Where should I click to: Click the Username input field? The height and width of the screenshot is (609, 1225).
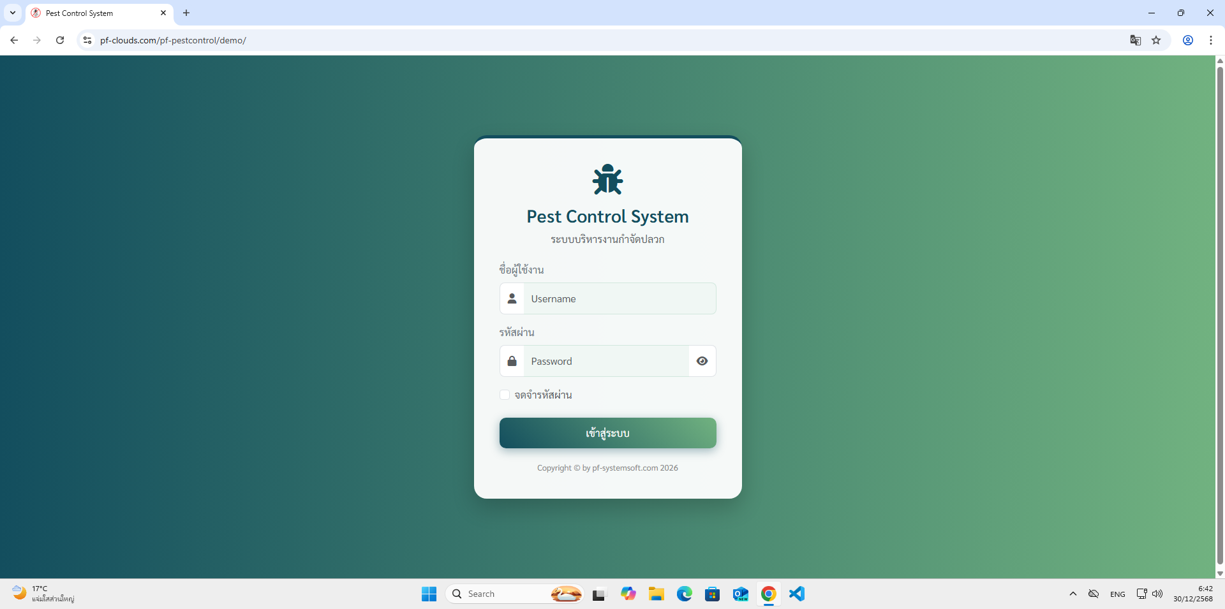619,298
